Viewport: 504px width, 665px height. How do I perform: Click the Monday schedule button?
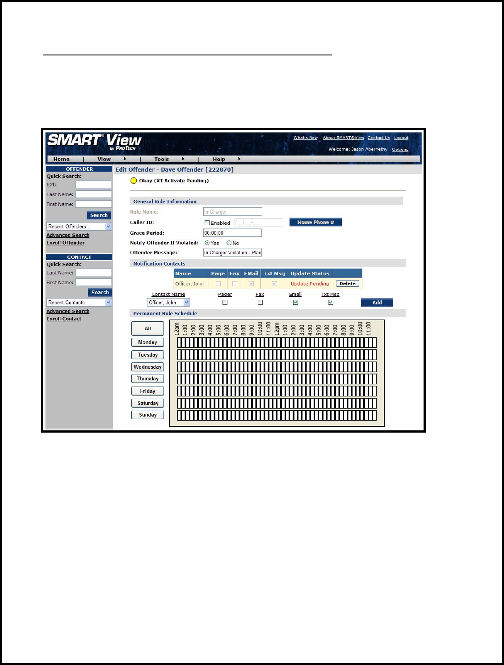tap(148, 342)
